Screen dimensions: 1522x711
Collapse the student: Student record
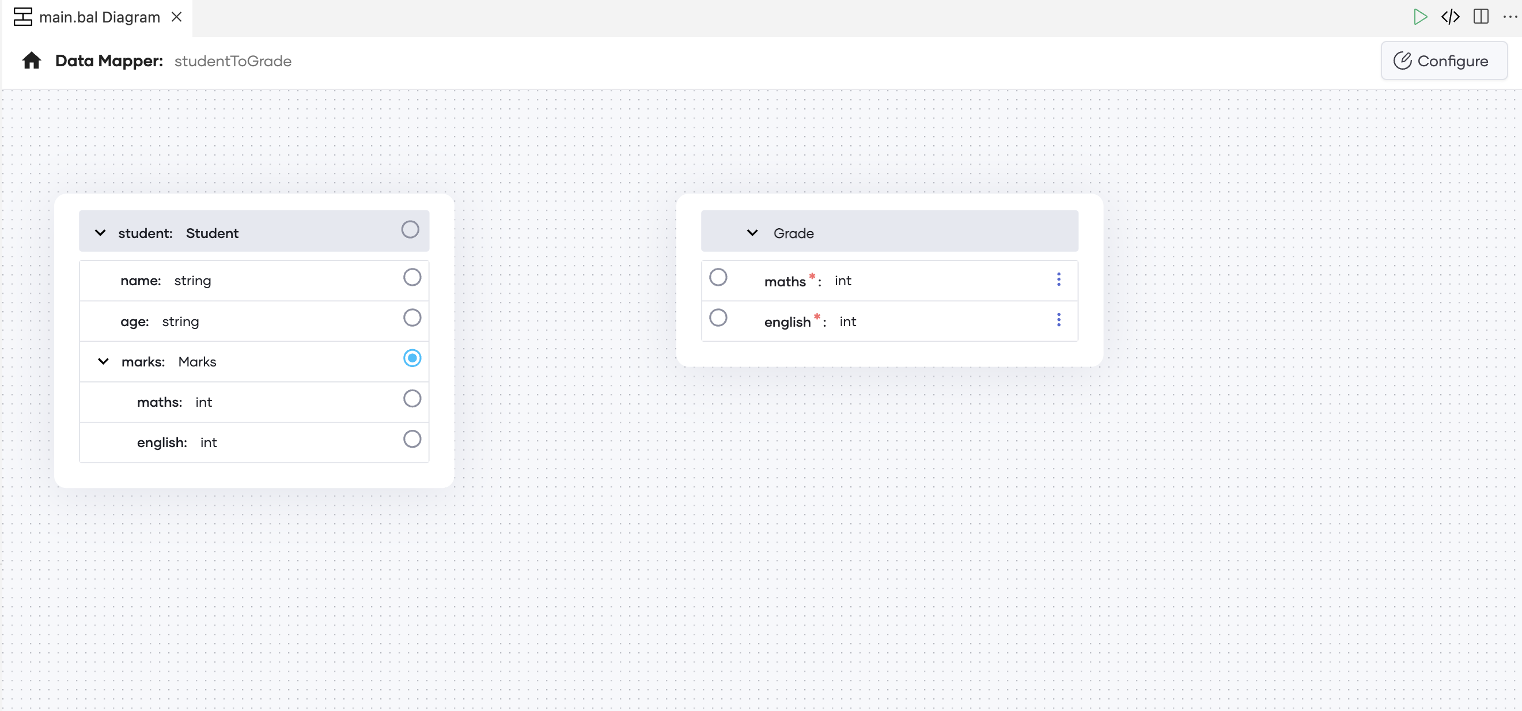[100, 232]
